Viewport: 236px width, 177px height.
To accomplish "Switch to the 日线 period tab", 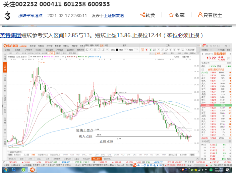I will pyautogui.click(x=51, y=53).
